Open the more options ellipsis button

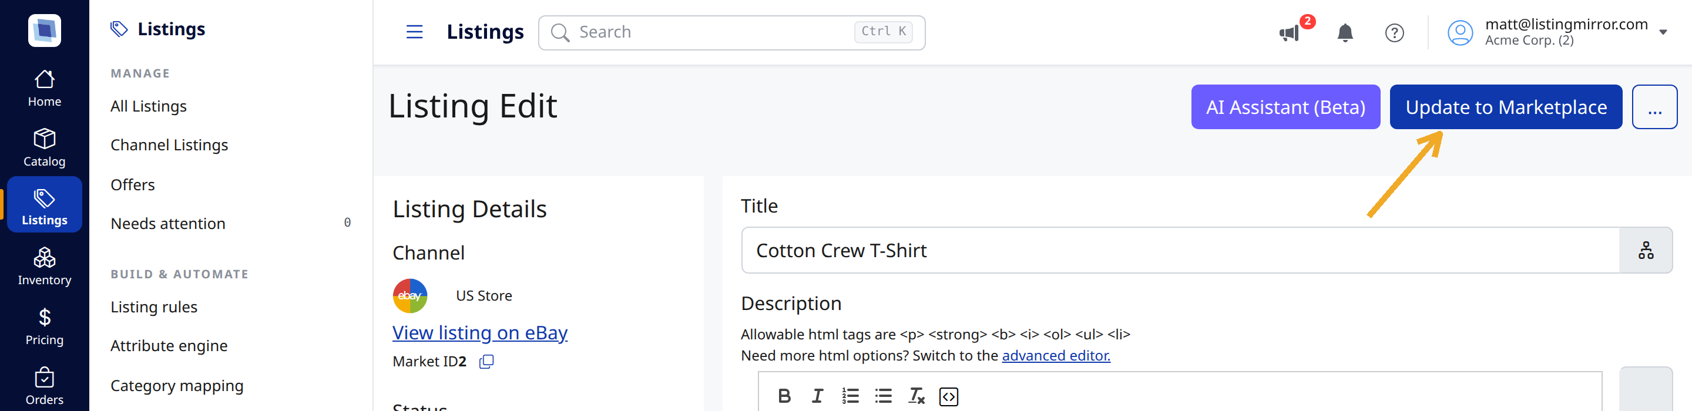click(1654, 107)
